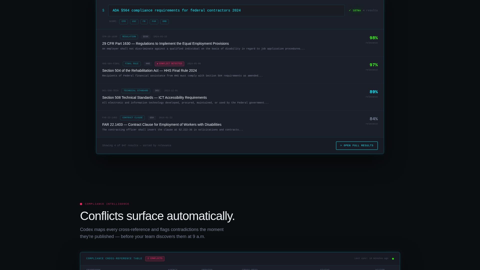The image size is (480, 270).
Task: Click the 187ms query time indicator
Action: (355, 10)
